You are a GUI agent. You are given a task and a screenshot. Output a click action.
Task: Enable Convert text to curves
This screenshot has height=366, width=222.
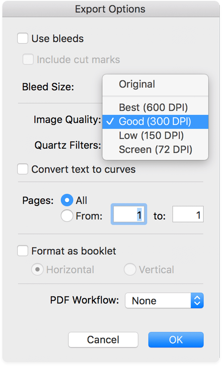(23, 169)
